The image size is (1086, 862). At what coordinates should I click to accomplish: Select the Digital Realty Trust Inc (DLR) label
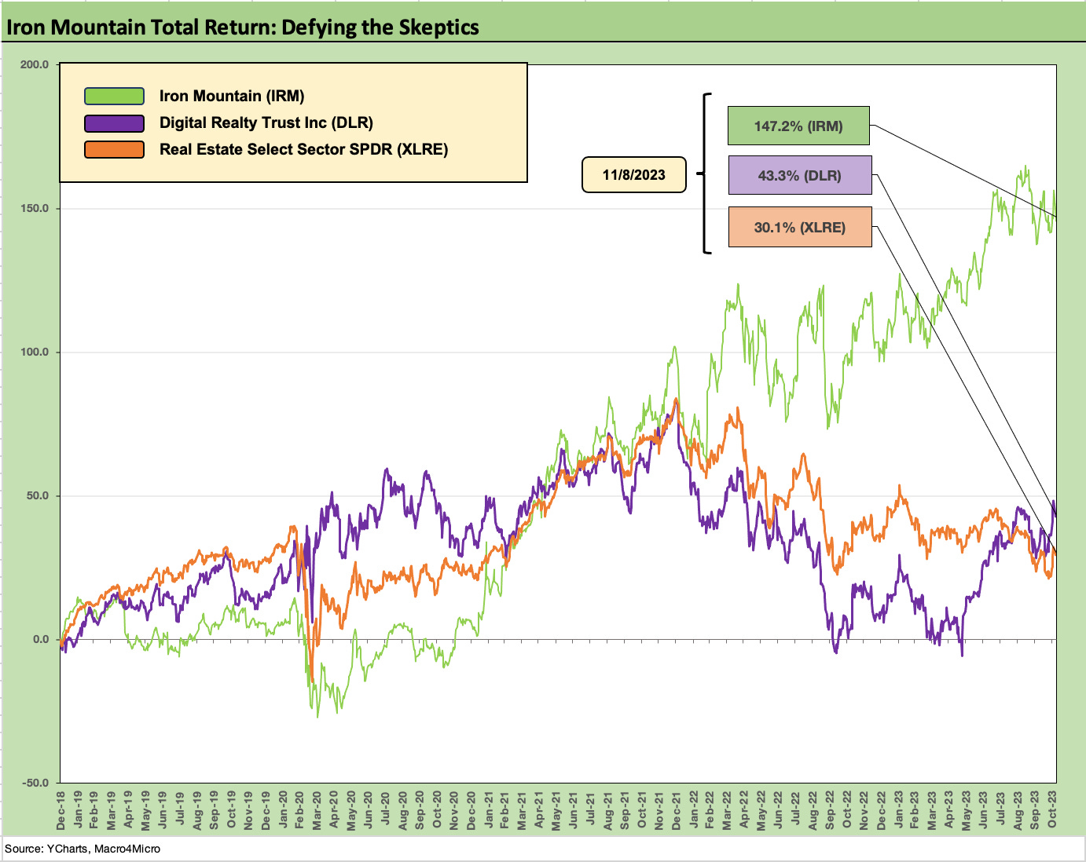point(266,122)
